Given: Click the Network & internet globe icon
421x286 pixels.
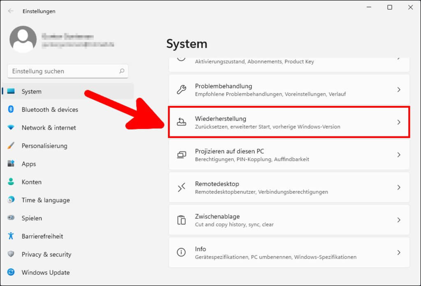Looking at the screenshot, I should pyautogui.click(x=12, y=128).
